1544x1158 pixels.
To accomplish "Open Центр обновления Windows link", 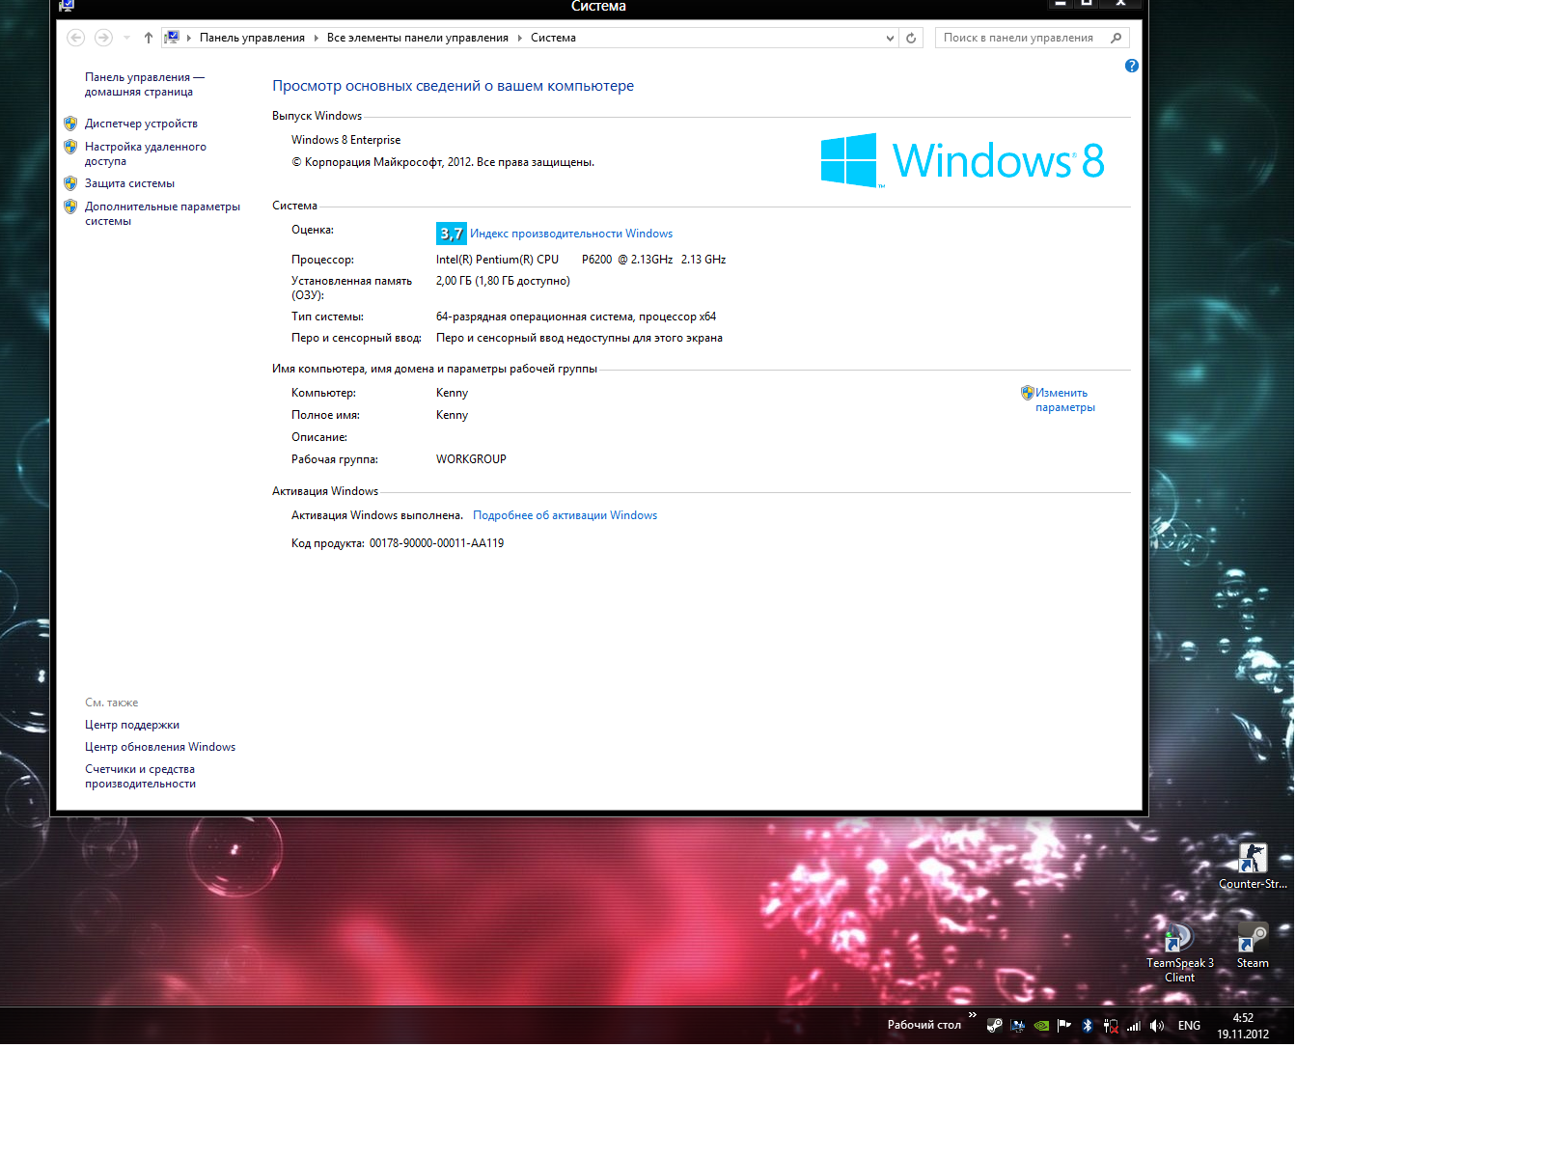I will (x=160, y=747).
